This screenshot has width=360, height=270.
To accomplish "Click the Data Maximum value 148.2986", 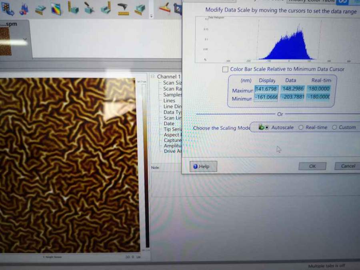I will tap(293, 89).
